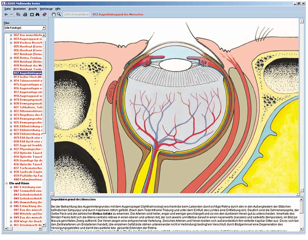Click the back navigation arrow icon
This screenshot has width=308, height=240.
(x=6, y=14)
